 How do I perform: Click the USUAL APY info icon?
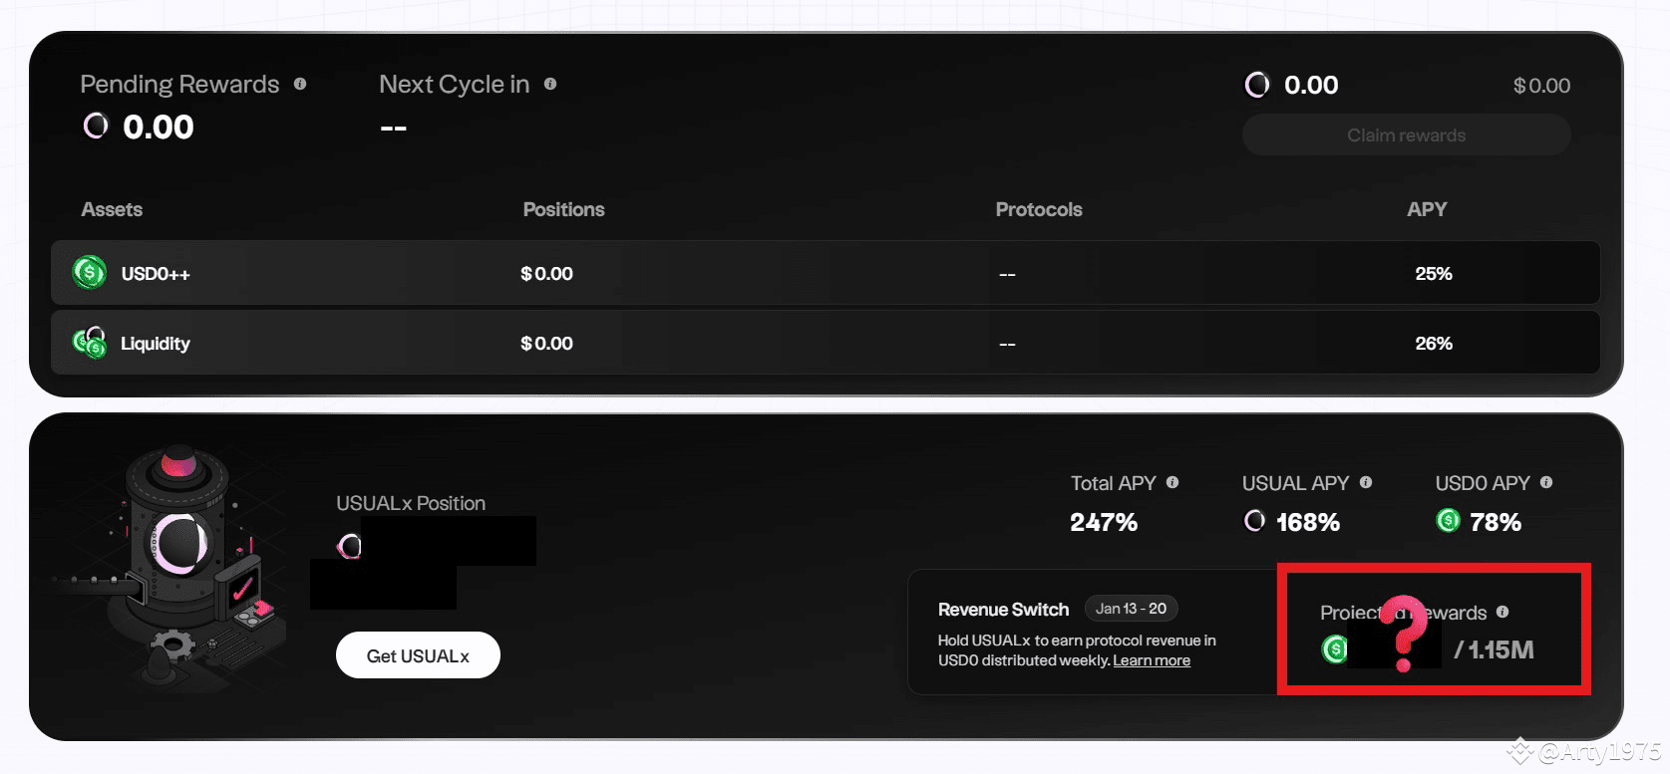point(1366,482)
